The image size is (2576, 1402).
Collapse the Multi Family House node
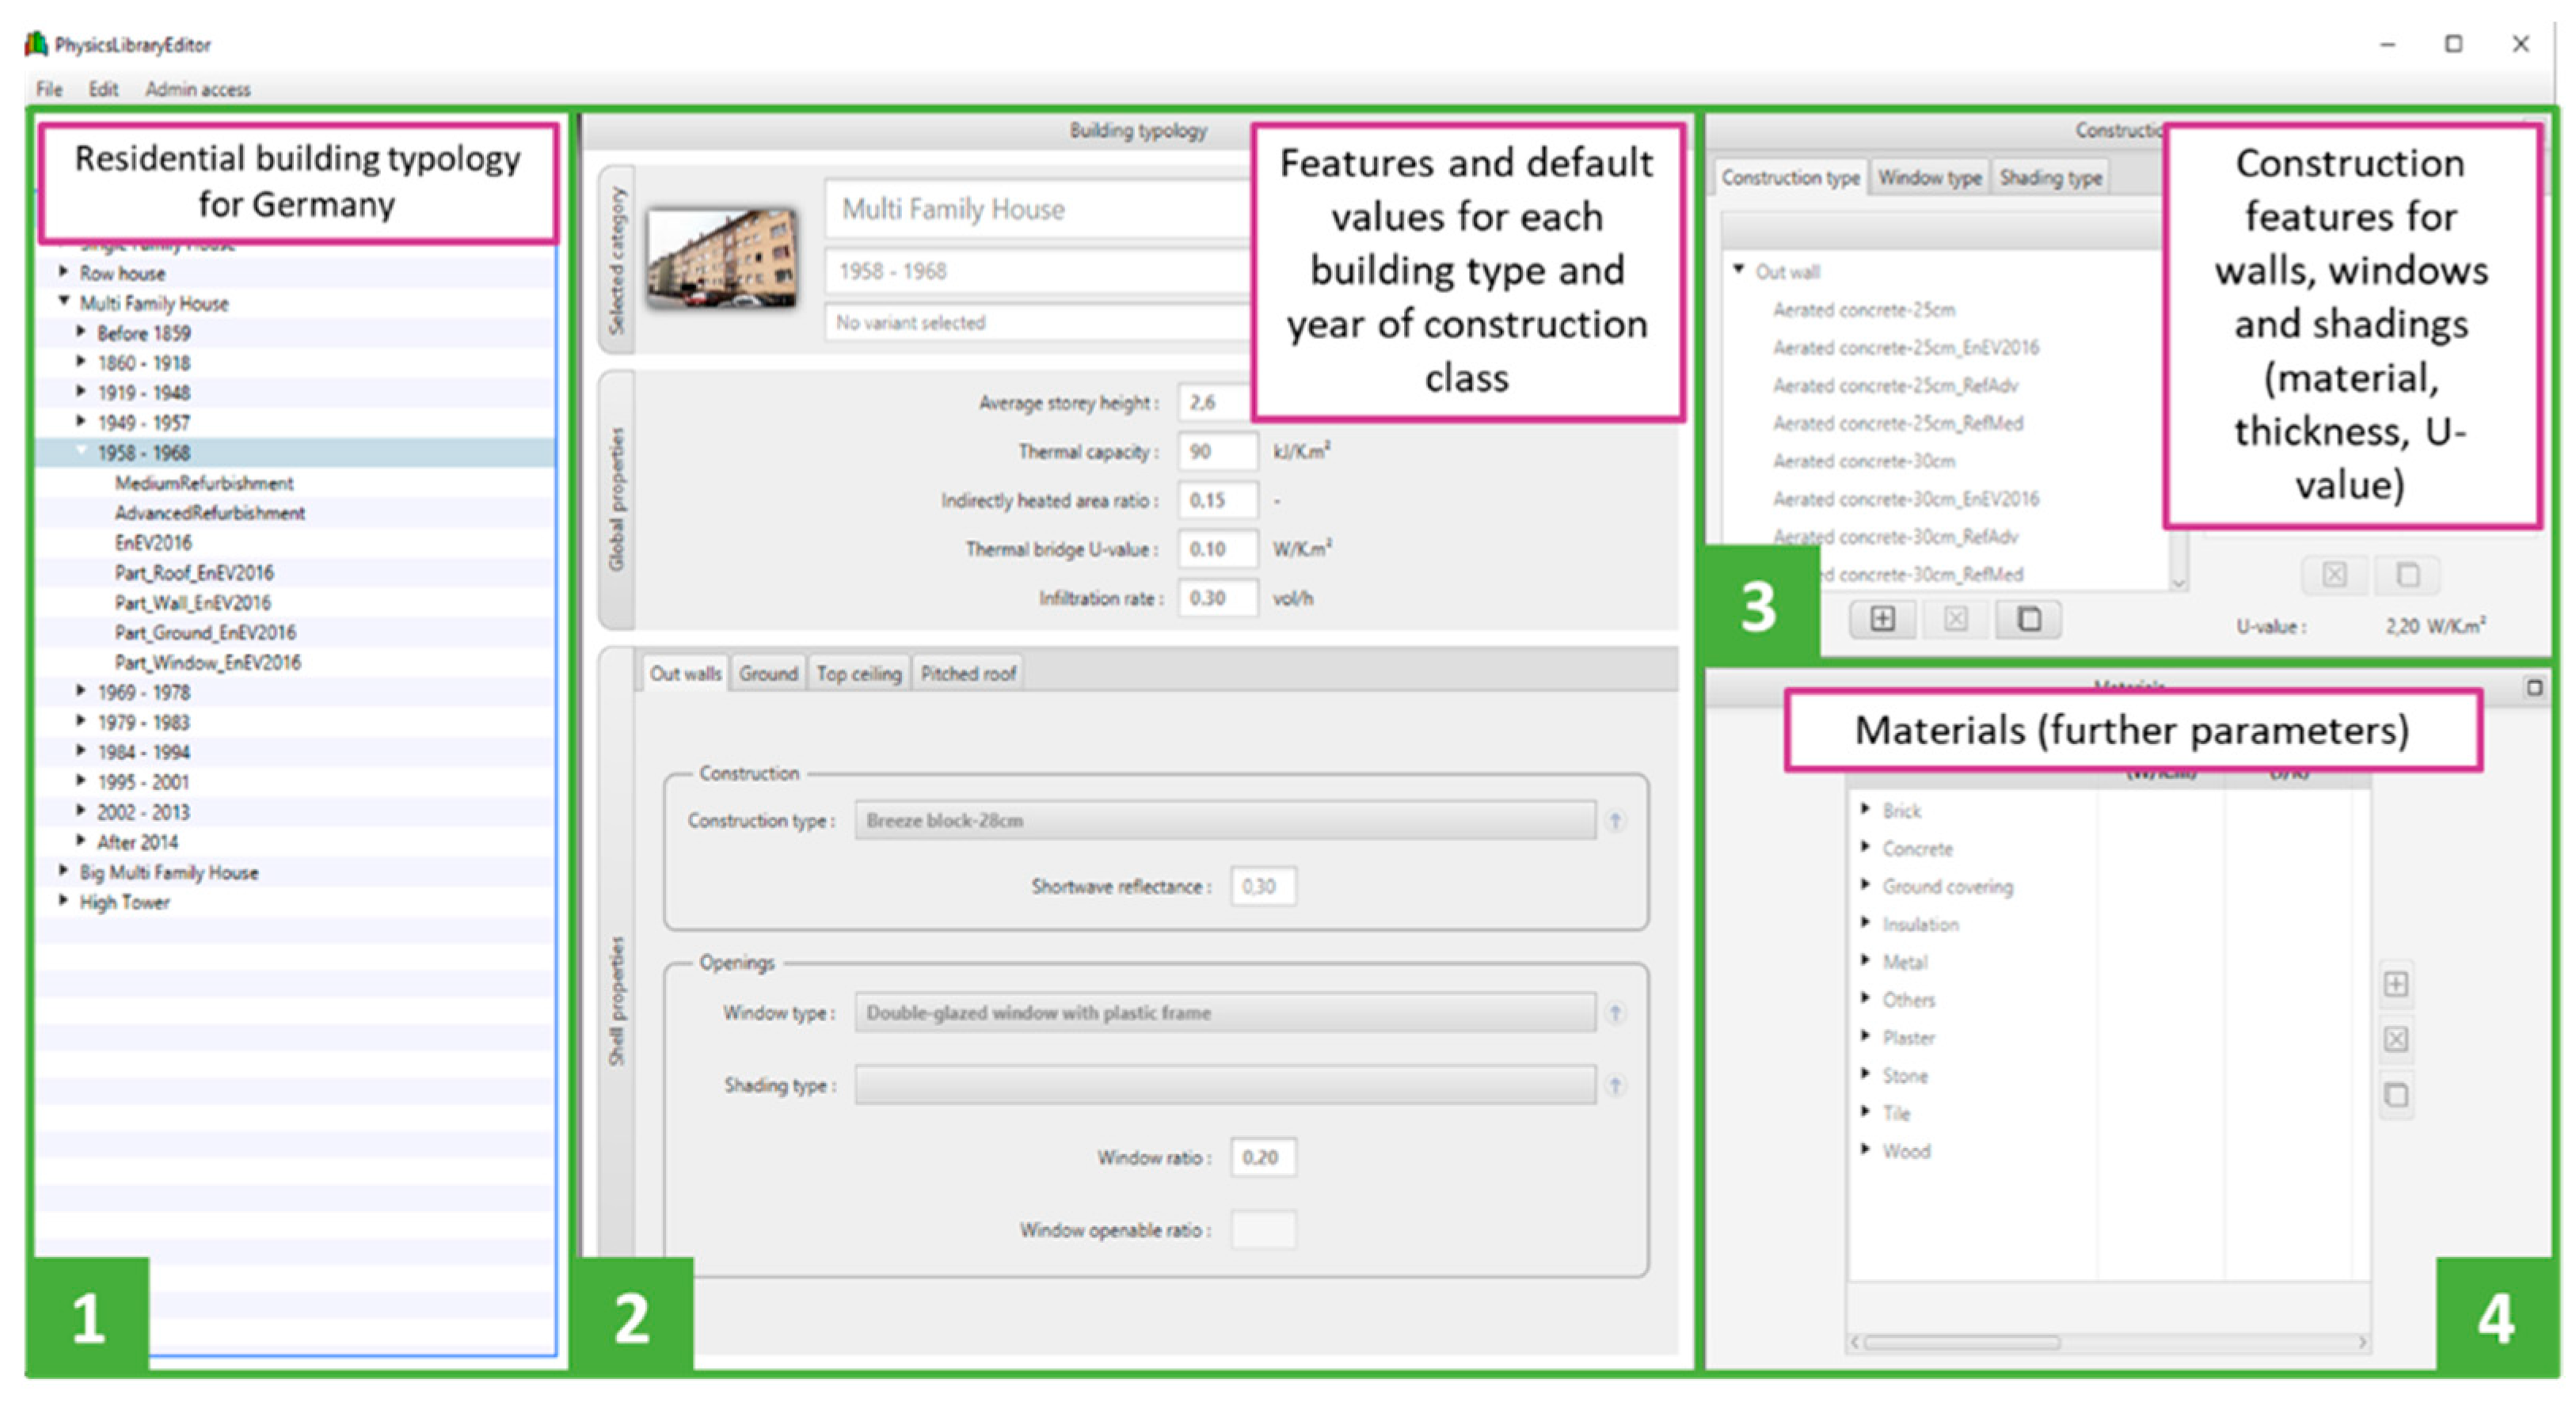[63, 302]
